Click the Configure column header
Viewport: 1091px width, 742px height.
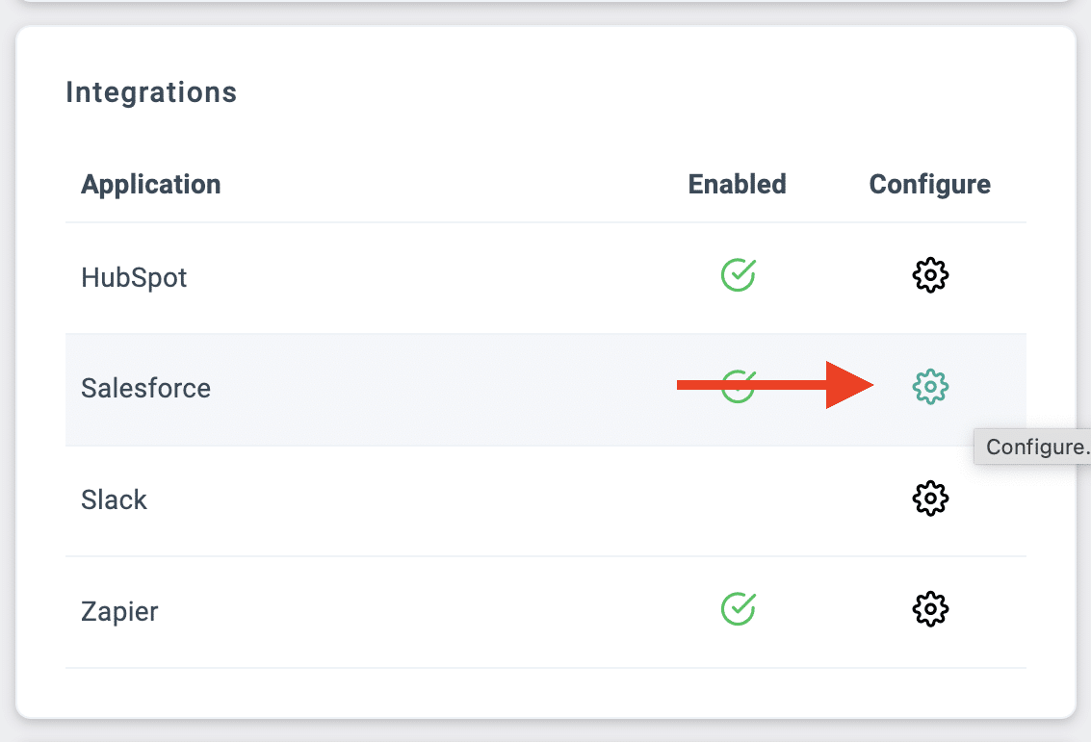(929, 185)
